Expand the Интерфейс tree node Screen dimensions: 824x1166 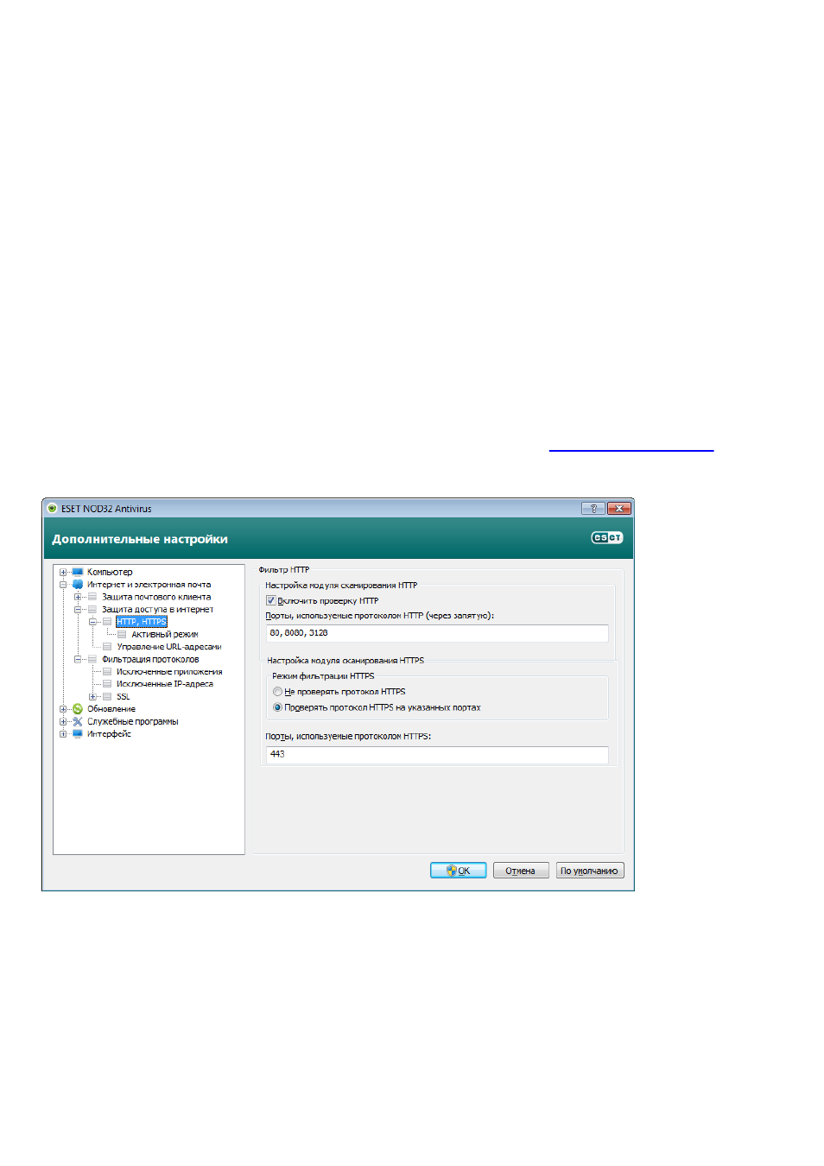coord(63,734)
